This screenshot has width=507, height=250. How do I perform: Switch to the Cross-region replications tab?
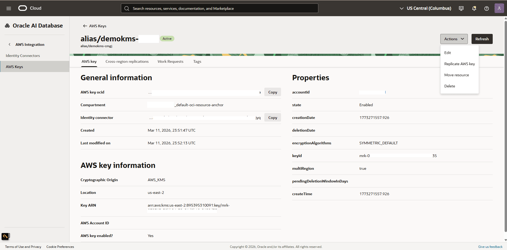tap(127, 61)
